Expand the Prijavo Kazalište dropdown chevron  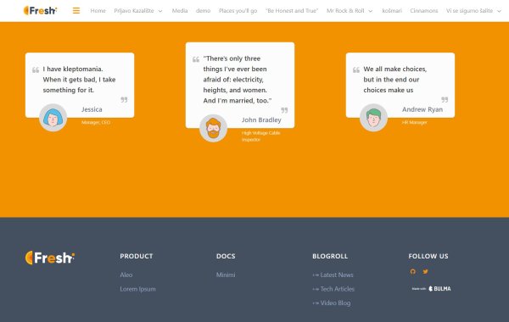pos(160,11)
